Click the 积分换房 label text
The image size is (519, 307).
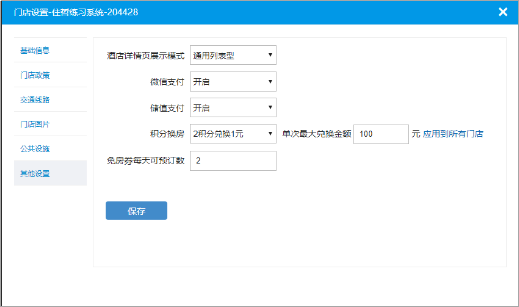coord(167,134)
